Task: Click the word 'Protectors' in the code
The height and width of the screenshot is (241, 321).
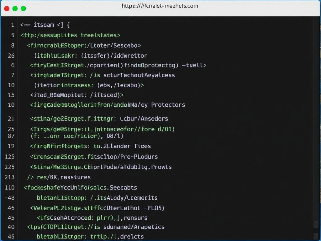Action: [168, 105]
